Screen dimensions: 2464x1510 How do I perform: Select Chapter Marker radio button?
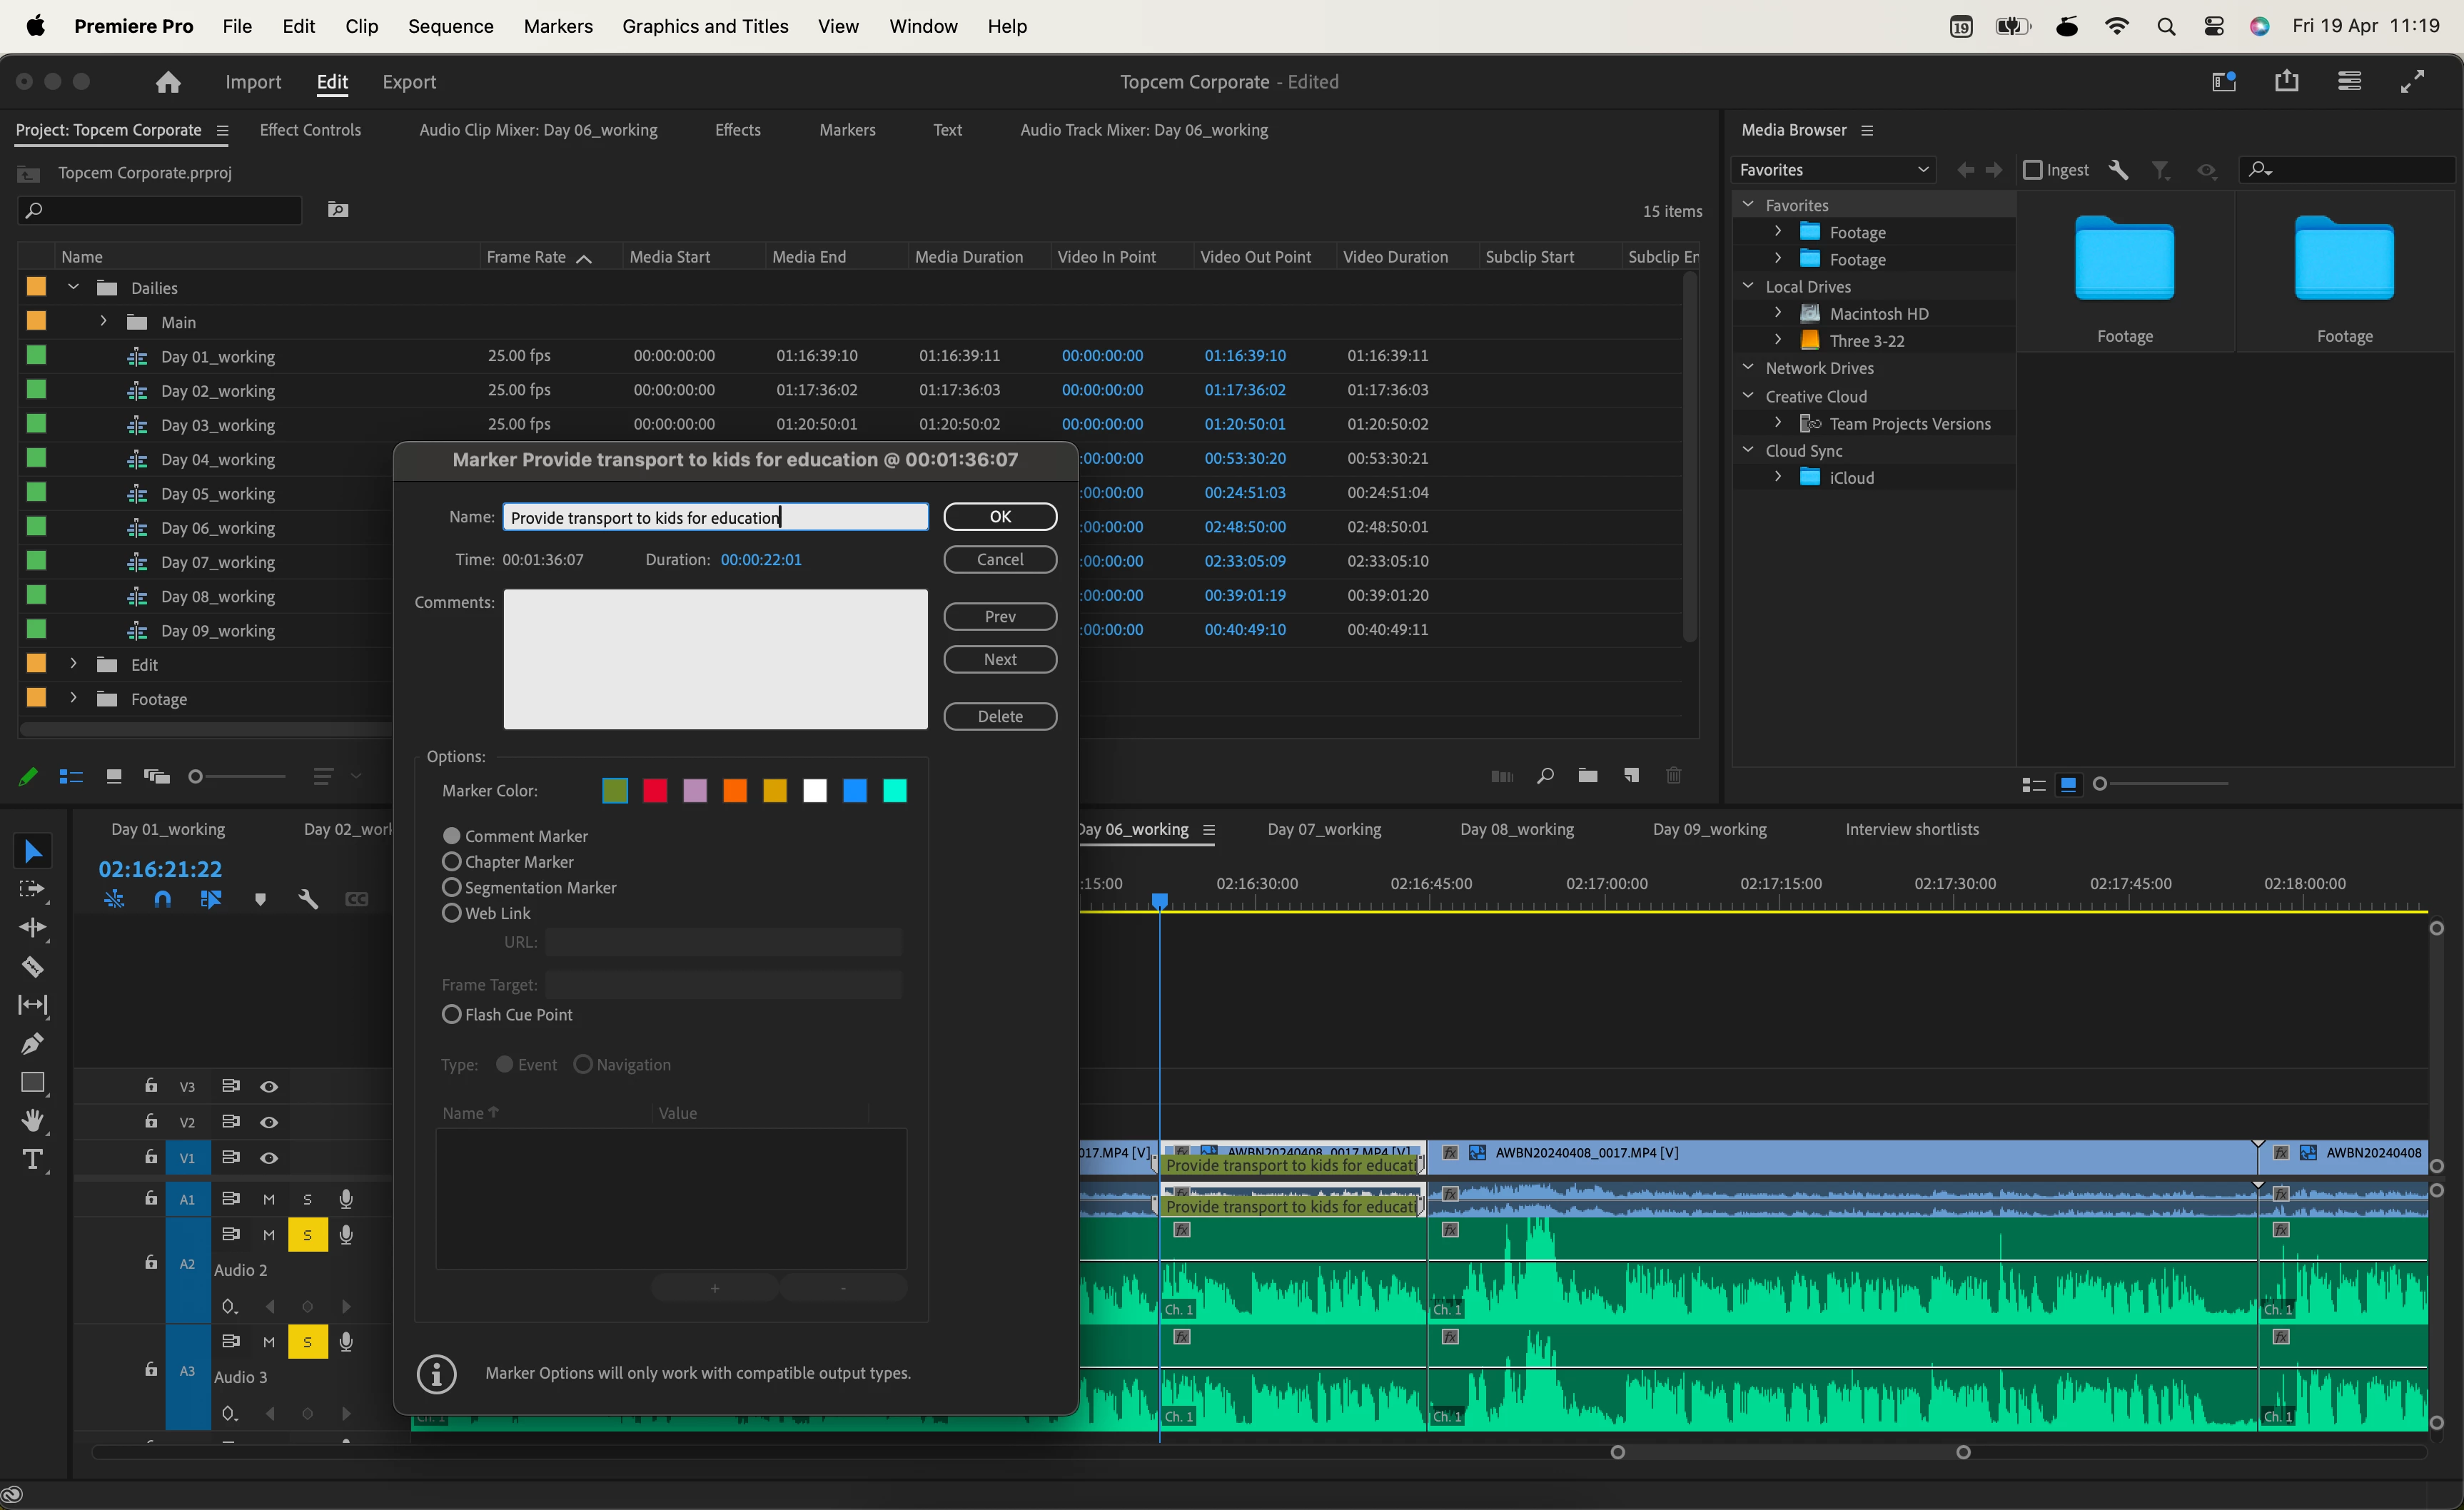click(452, 862)
